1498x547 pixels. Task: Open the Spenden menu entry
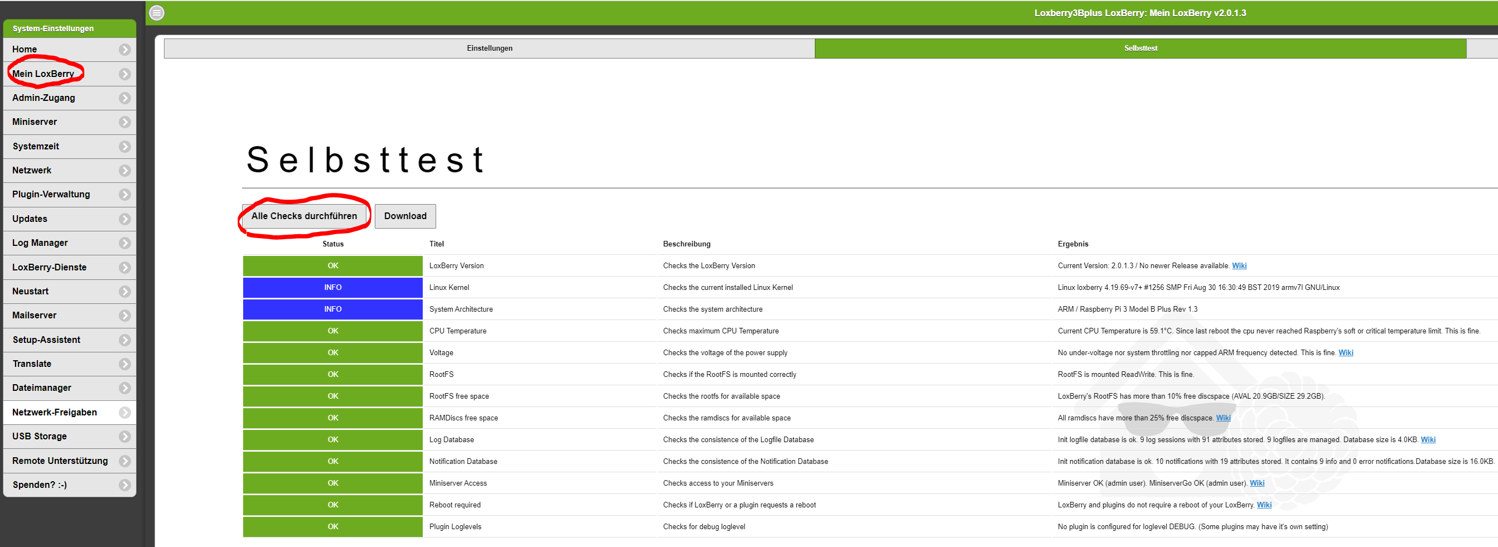pyautogui.click(x=70, y=485)
